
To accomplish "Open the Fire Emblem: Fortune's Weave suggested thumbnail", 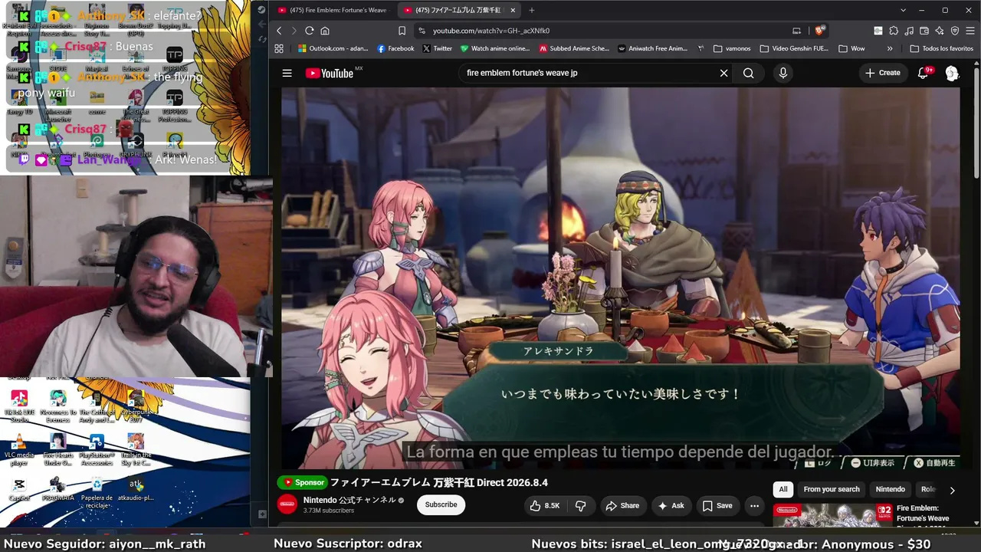I will [x=832, y=516].
